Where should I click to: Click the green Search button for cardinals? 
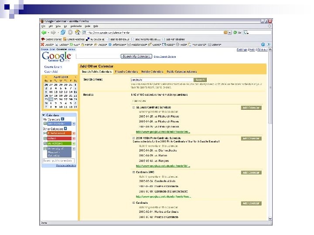tap(200, 80)
